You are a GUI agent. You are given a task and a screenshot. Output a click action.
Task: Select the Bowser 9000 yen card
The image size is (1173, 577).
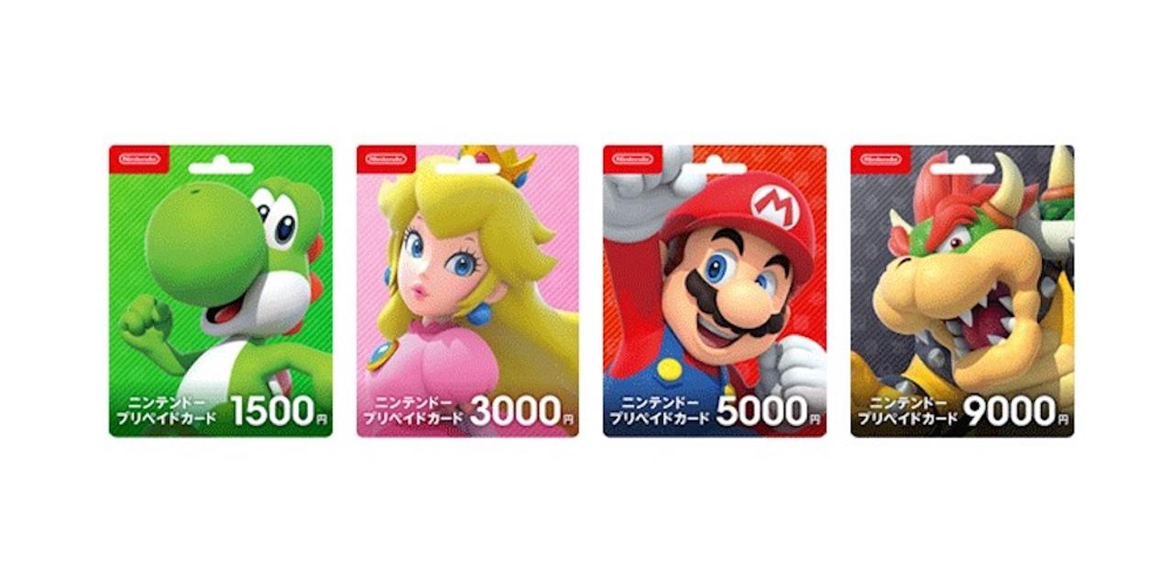pos(962,290)
